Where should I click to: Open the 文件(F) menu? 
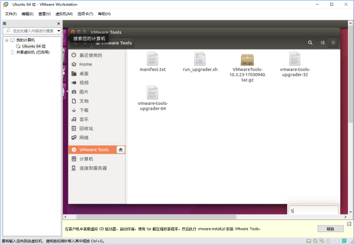click(11, 14)
